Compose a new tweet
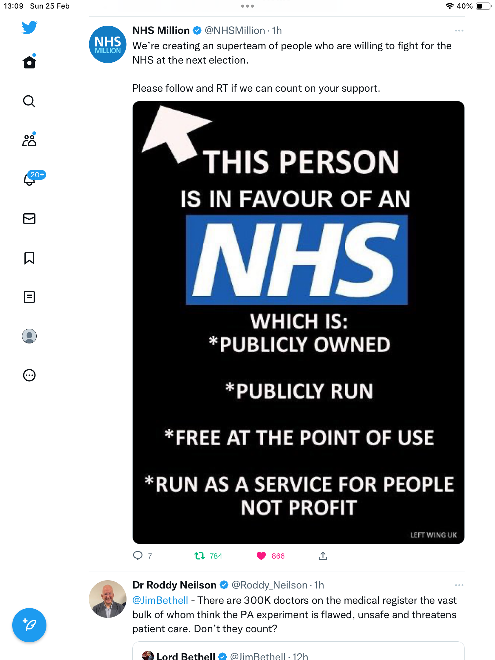The image size is (495, 660). (x=29, y=625)
